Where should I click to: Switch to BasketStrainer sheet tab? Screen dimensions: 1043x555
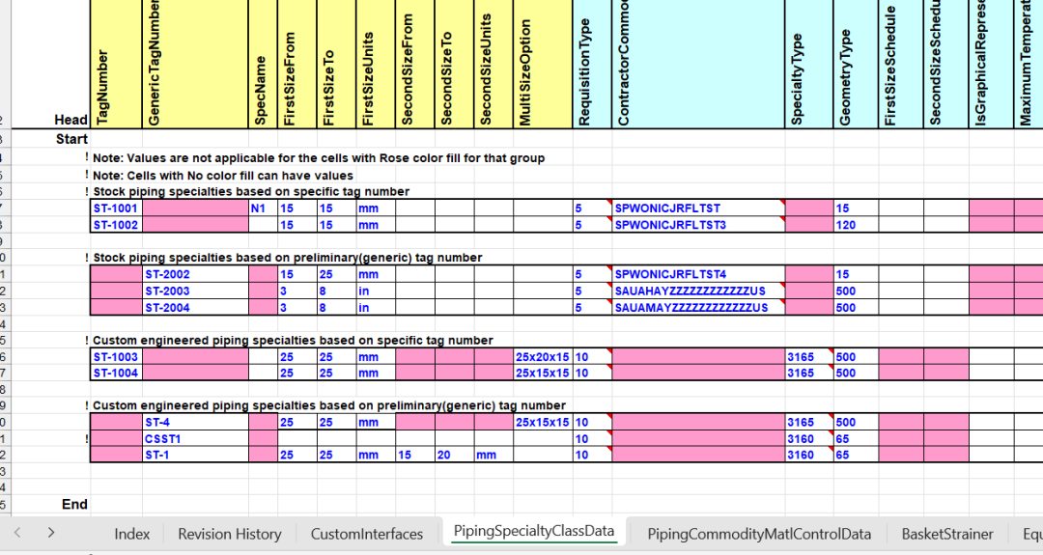coord(947,534)
